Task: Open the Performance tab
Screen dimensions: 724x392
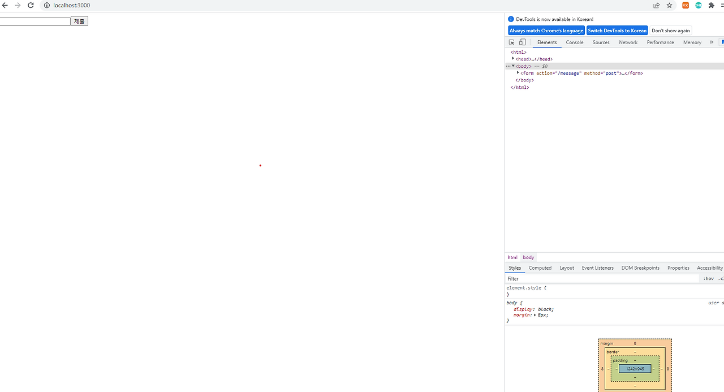Action: [661, 42]
